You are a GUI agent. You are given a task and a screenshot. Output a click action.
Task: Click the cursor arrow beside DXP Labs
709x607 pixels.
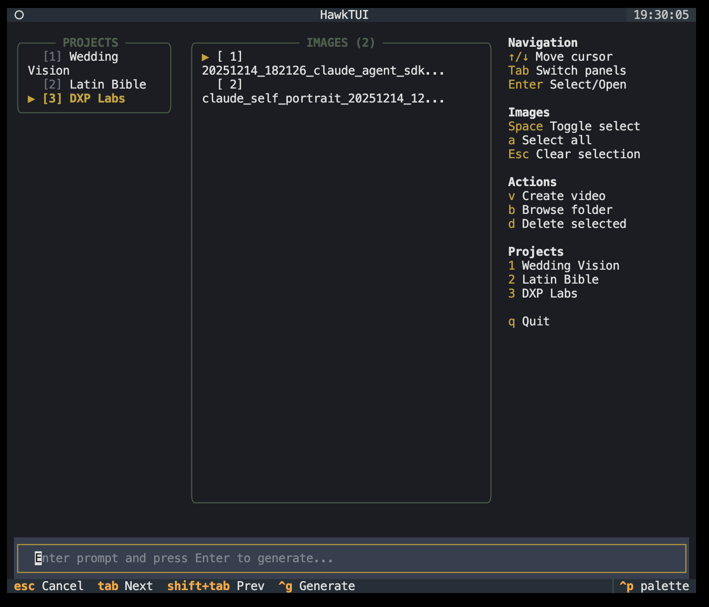pos(31,99)
